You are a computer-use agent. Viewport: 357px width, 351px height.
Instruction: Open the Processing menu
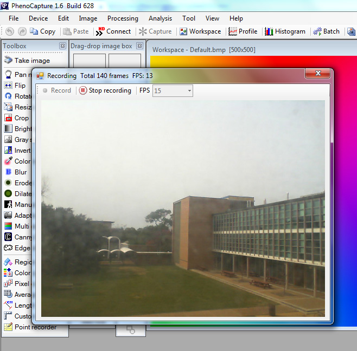pyautogui.click(x=123, y=18)
